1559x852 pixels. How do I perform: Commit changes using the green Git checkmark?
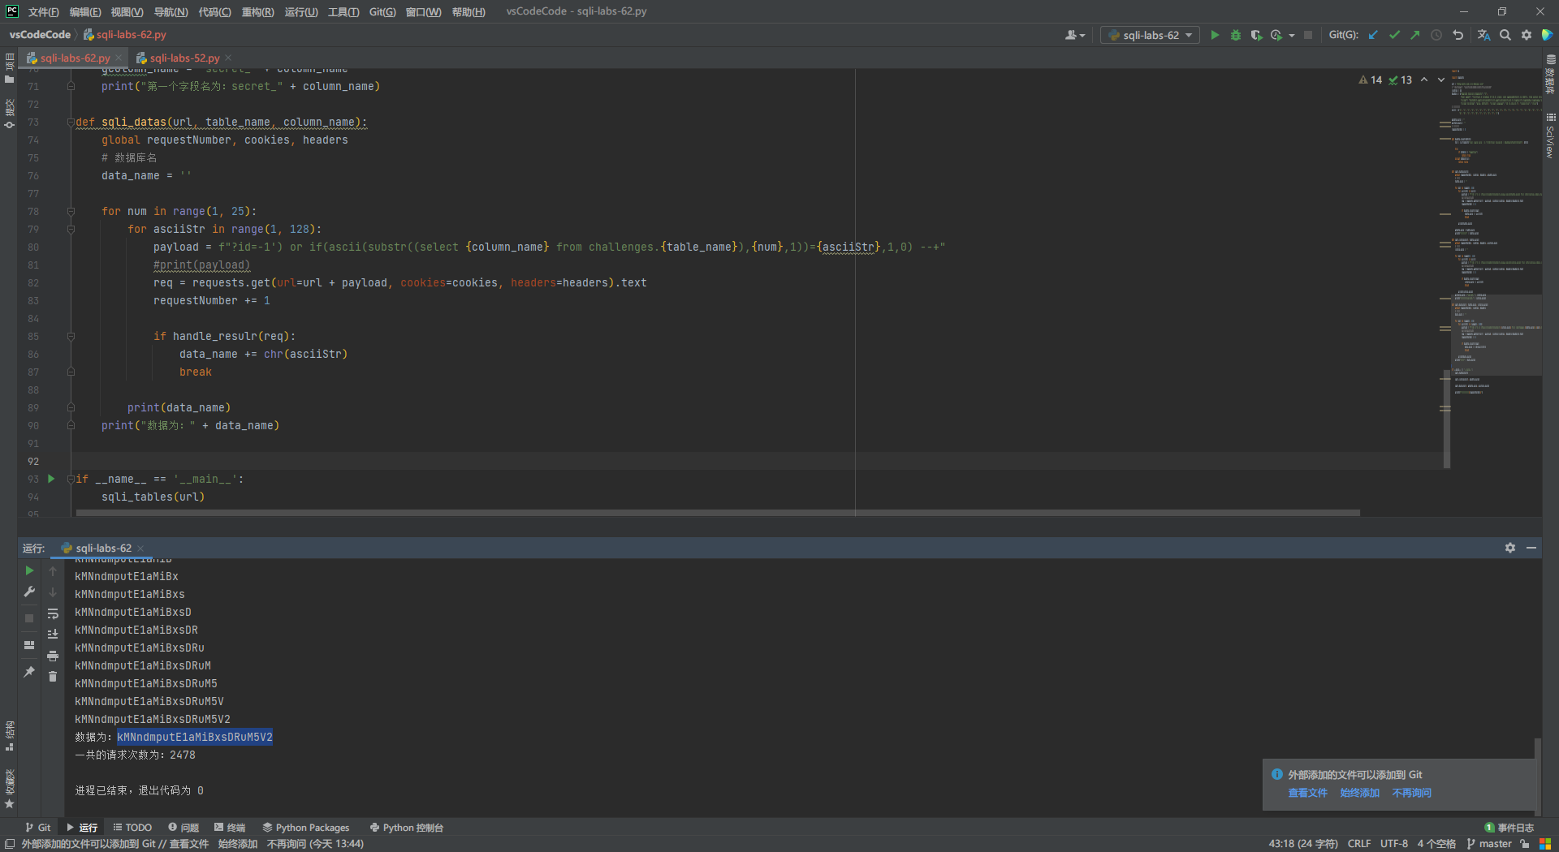[1394, 35]
